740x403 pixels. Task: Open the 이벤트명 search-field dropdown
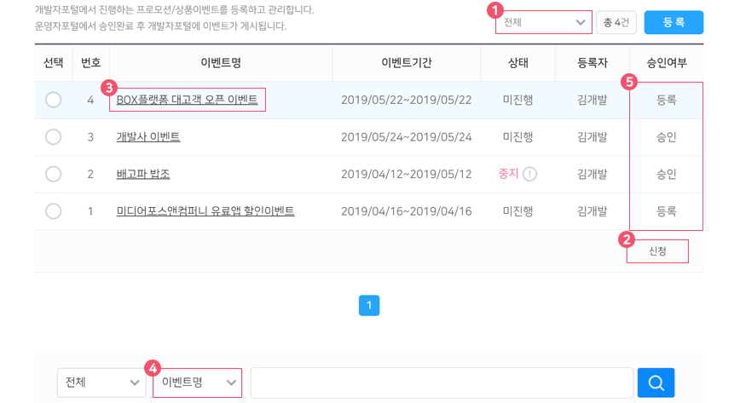198,383
